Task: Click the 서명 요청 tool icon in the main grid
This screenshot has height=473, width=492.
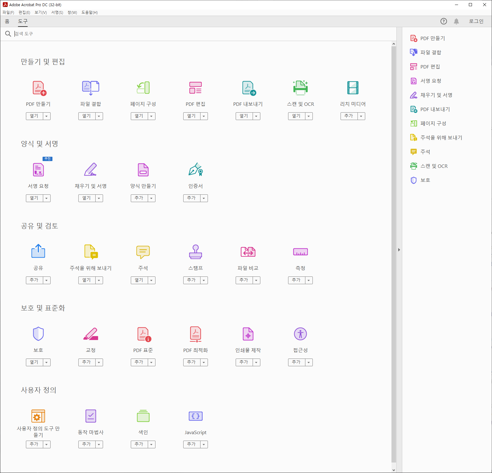Action: tap(38, 170)
